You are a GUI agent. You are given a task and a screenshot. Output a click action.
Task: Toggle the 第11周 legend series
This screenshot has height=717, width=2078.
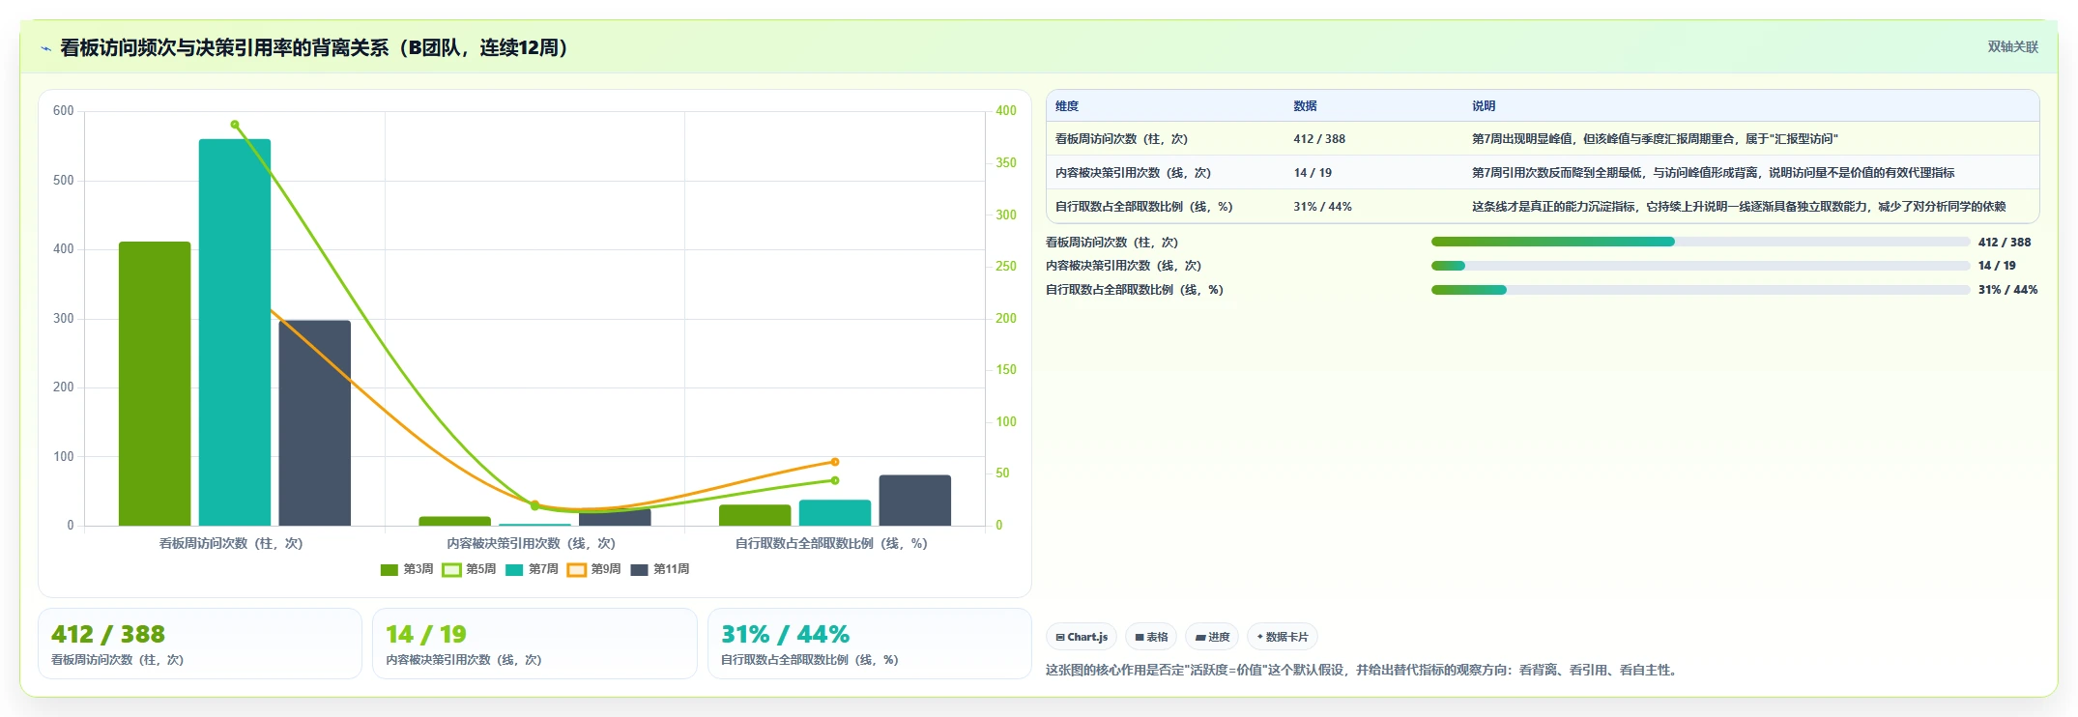[x=660, y=569]
